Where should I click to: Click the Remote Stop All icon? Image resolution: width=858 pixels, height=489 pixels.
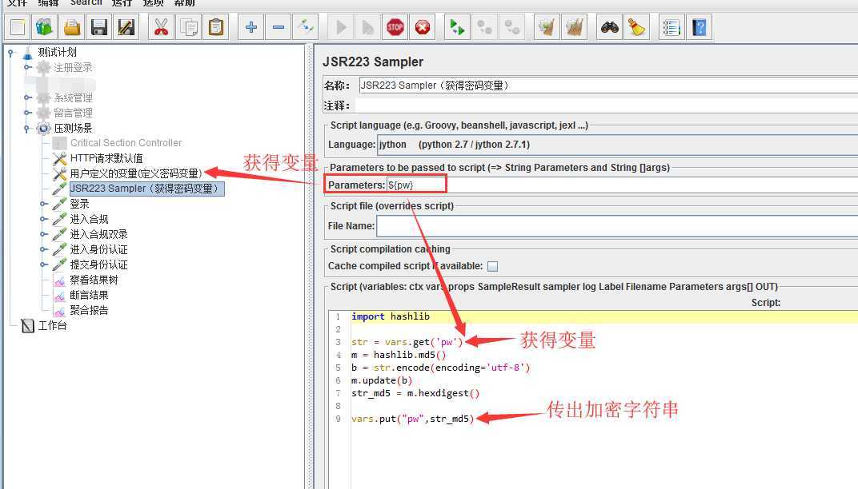click(484, 27)
